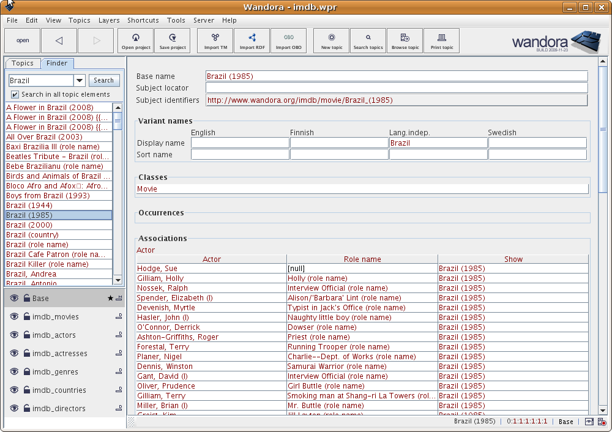Navigate back with the left arrow button

[x=59, y=41]
